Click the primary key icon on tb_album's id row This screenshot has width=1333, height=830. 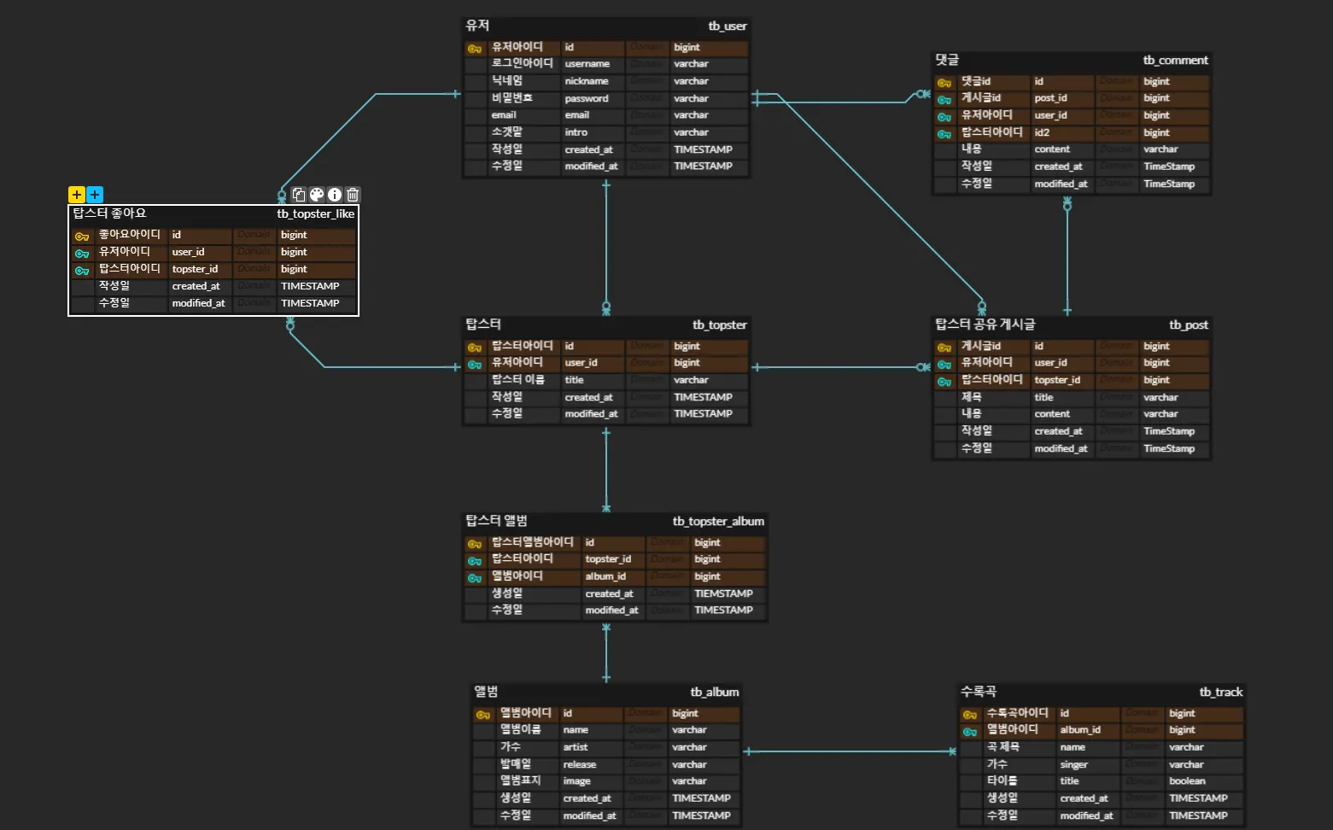pyautogui.click(x=483, y=715)
